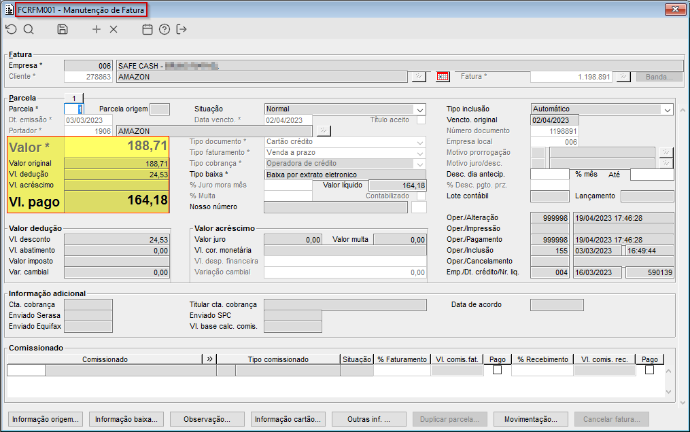The width and height of the screenshot is (690, 432).
Task: Toggle the Título aceito checkbox
Action: coord(421,120)
